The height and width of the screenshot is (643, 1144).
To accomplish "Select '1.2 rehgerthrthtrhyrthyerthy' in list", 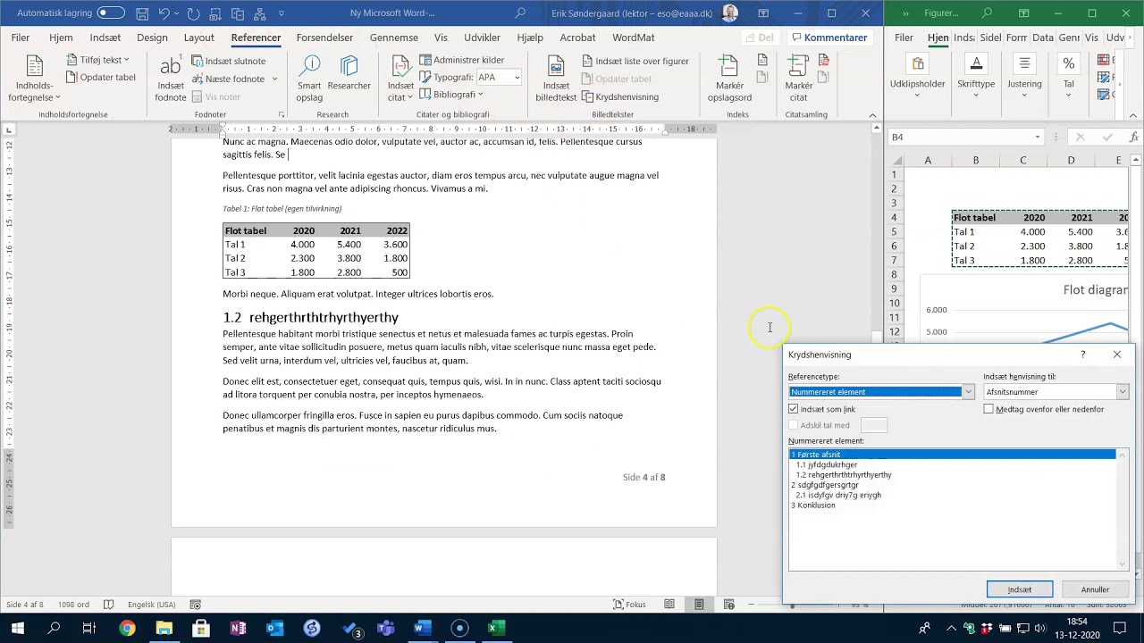I will (x=844, y=475).
